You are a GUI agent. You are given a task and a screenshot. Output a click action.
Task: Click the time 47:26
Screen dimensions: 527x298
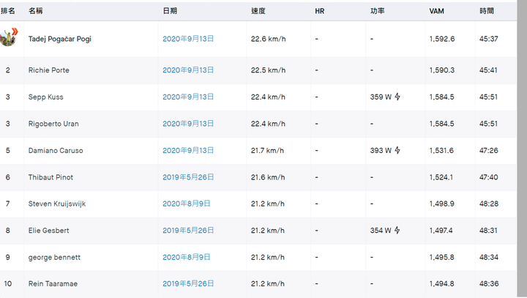click(x=489, y=150)
